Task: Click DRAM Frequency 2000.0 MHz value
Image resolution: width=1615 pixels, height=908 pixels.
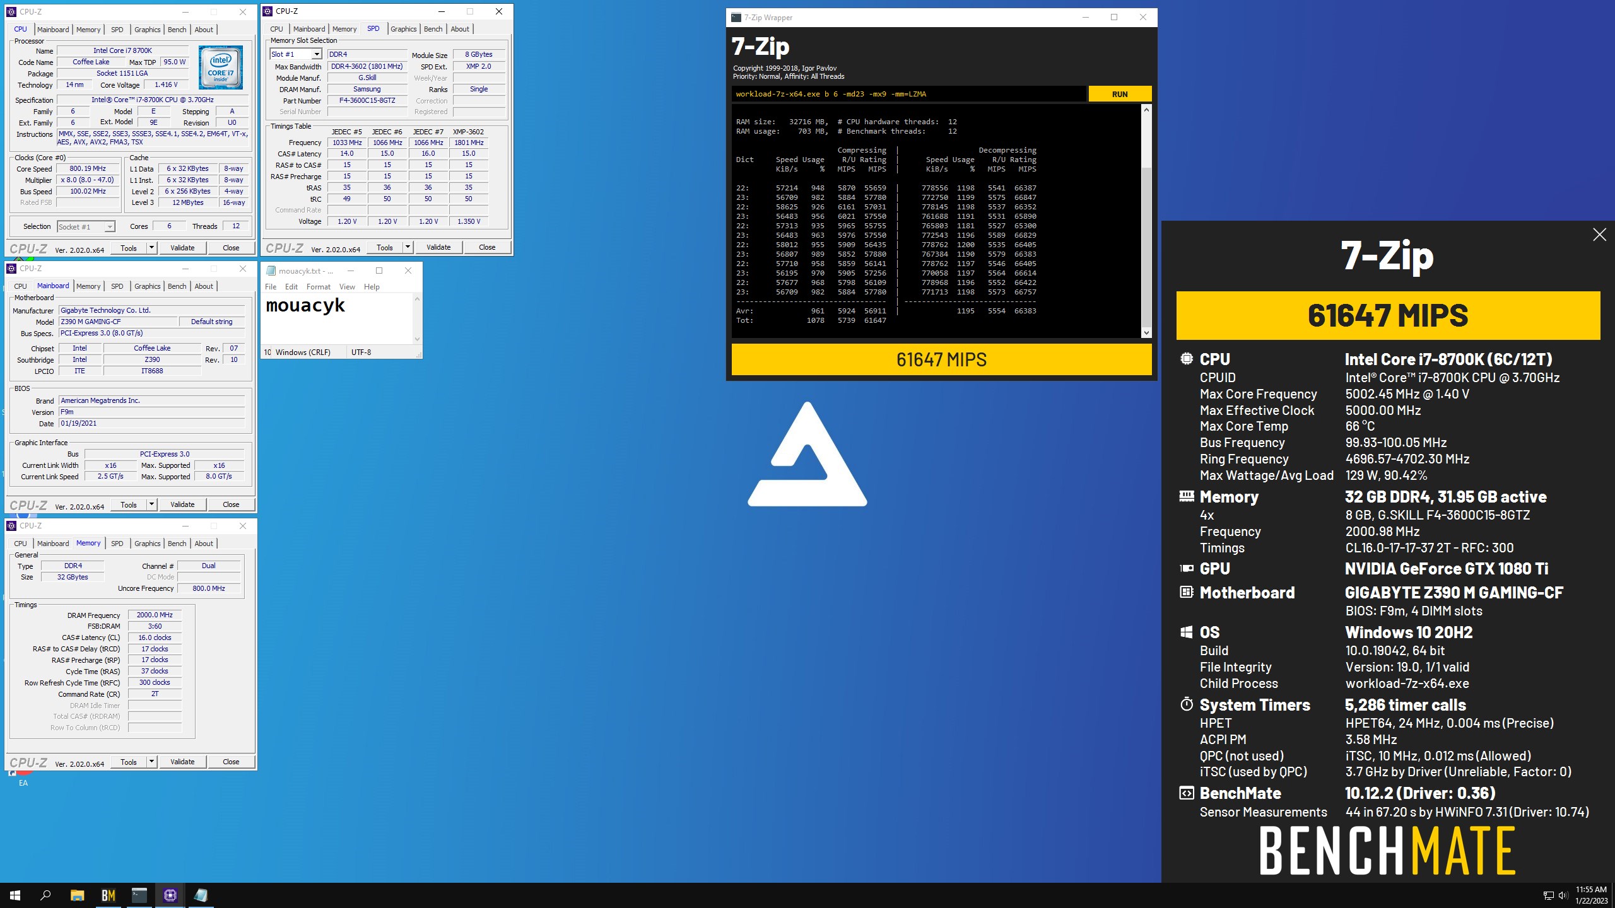Action: 155,615
